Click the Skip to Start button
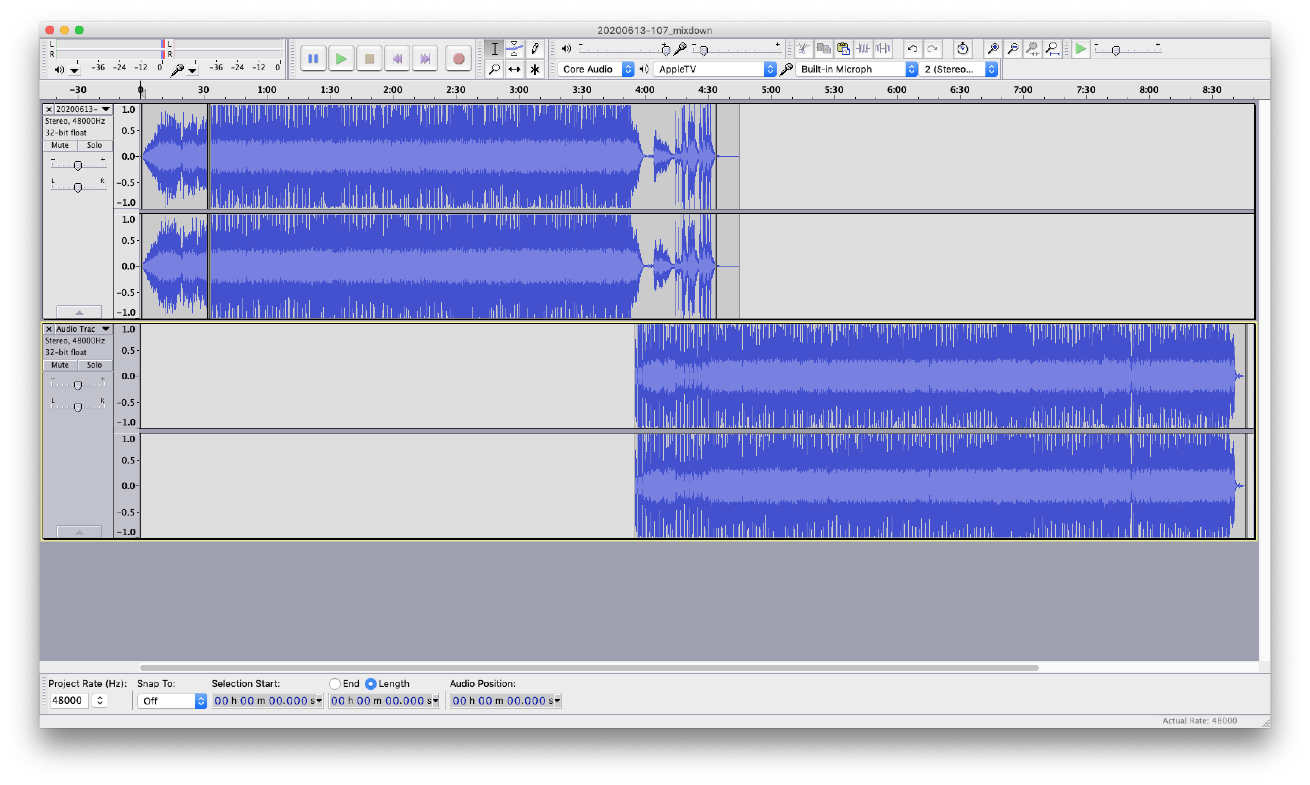This screenshot has height=785, width=1310. pyautogui.click(x=397, y=59)
